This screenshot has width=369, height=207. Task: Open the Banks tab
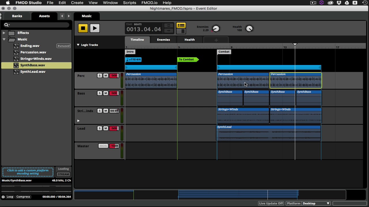(x=17, y=16)
